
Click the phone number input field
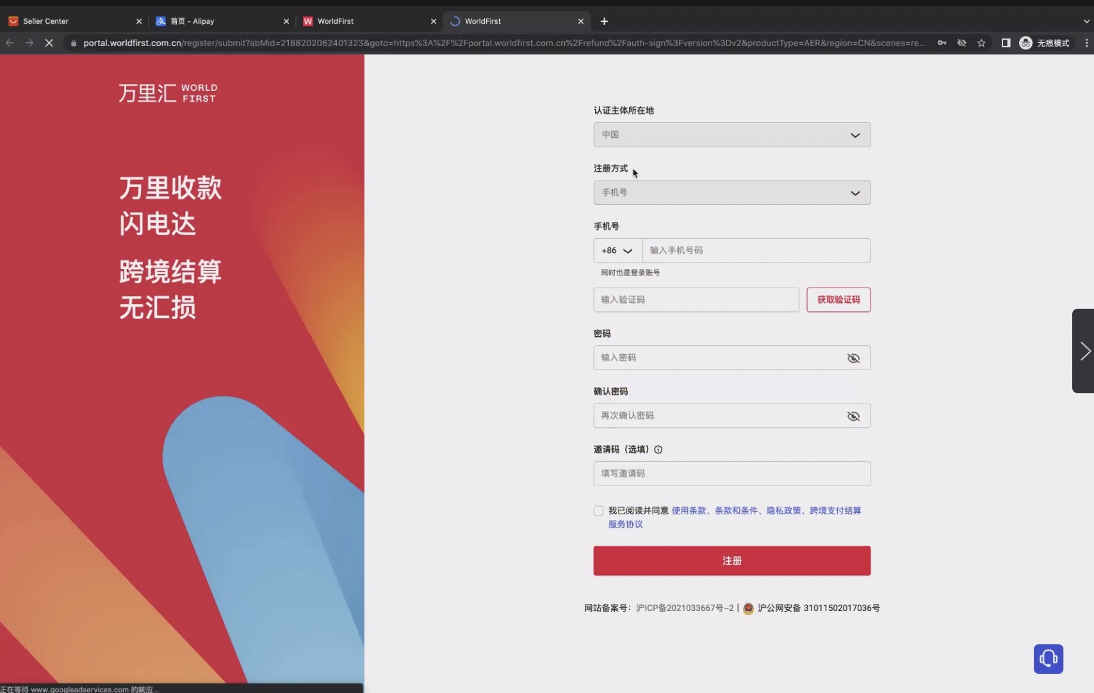756,251
